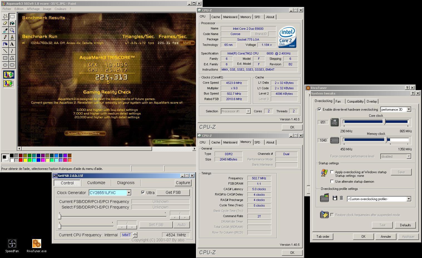Screen dimensions: 422x258
Task: Open the RivaTuner.exe desktop shortcut
Action: coord(36,246)
